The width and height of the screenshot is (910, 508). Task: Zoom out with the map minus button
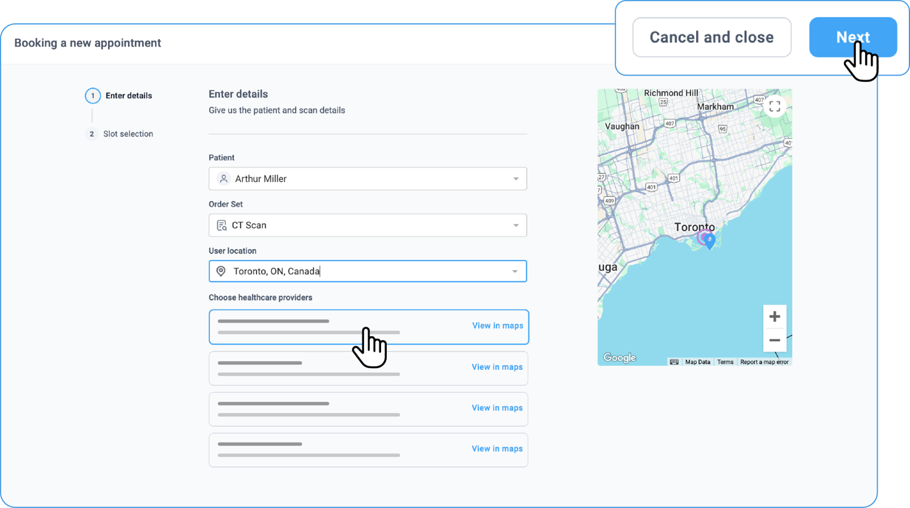775,340
